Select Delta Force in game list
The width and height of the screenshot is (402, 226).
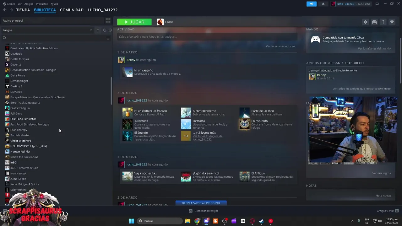pyautogui.click(x=18, y=75)
